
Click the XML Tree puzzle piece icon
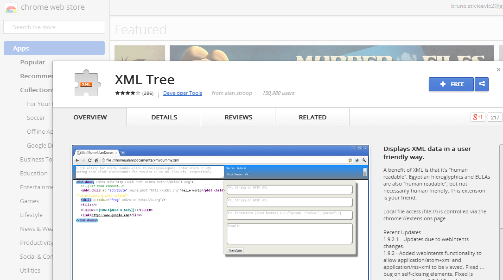click(x=88, y=83)
